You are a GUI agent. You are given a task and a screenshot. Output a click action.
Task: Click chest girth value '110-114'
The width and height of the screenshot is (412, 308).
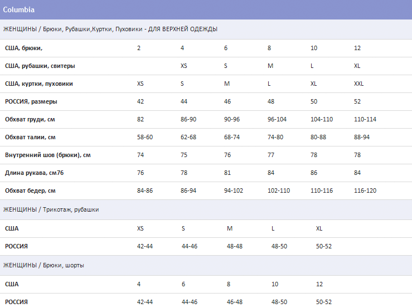tap(365, 120)
